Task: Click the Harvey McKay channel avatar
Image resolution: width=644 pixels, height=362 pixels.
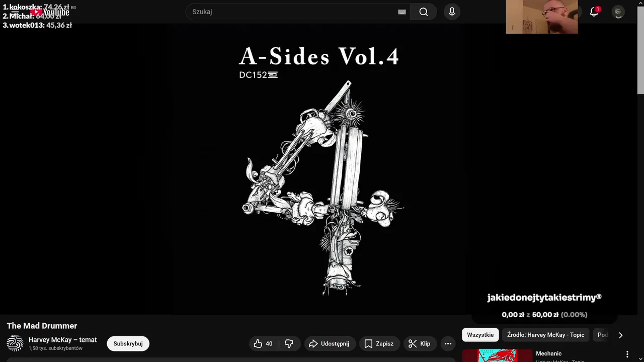Action: (x=15, y=343)
